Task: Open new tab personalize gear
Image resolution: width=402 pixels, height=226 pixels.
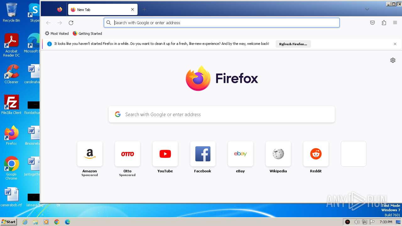Action: point(393,60)
